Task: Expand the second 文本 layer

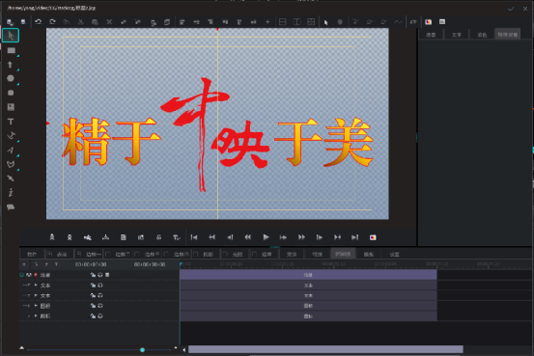Action: [x=36, y=295]
